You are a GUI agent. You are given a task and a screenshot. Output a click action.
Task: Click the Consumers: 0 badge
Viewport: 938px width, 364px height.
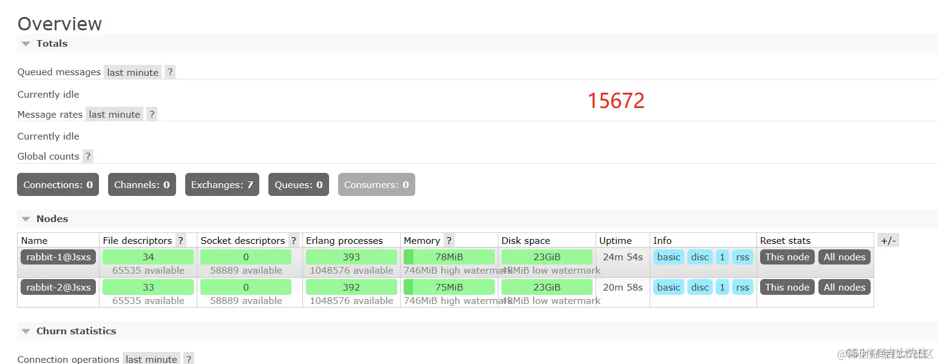[376, 184]
